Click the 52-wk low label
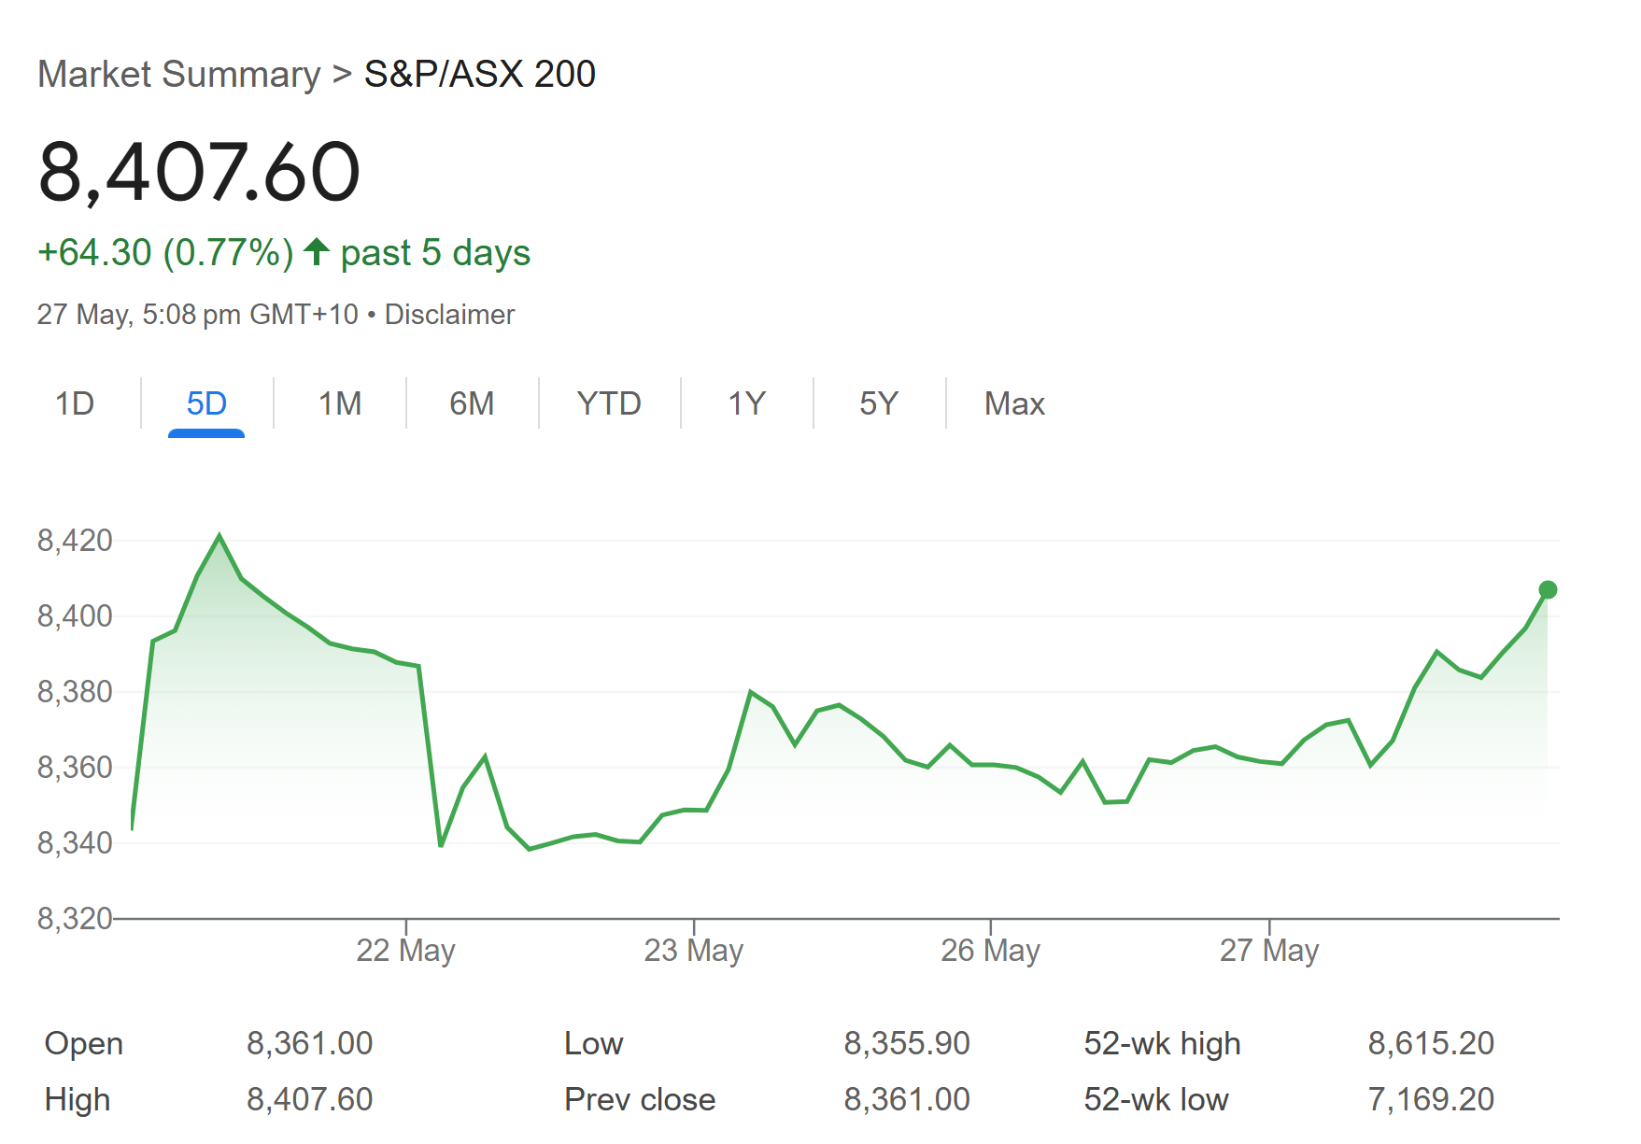 tap(1156, 1099)
